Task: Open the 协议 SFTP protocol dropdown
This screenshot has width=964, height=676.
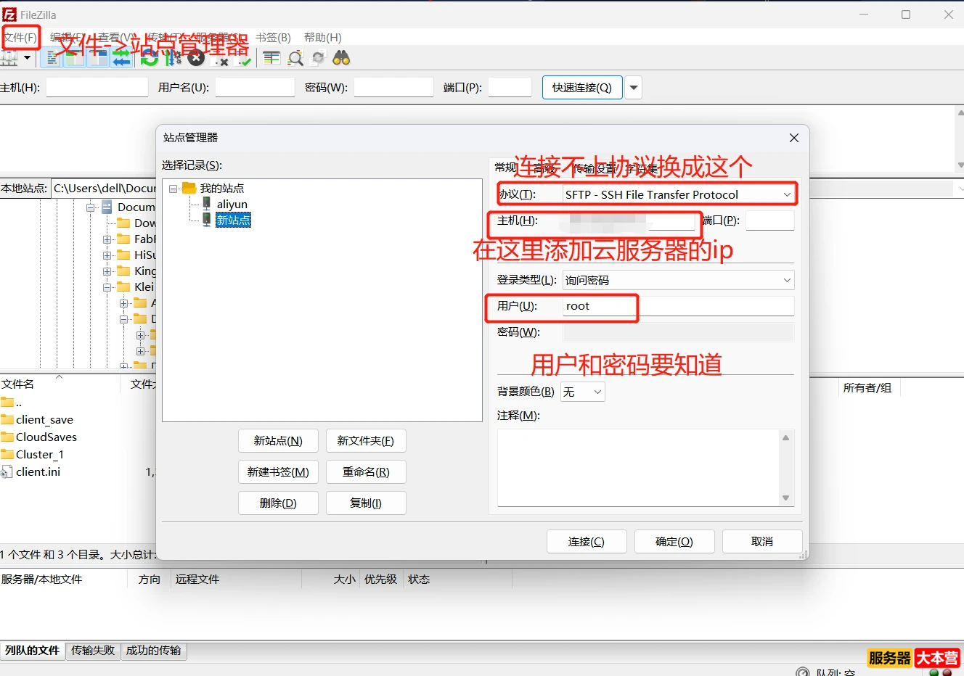Action: pos(678,194)
